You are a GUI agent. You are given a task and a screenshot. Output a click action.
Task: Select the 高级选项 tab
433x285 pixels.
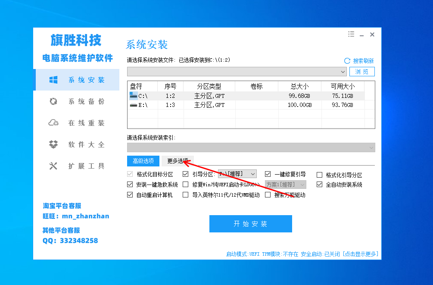143,161
